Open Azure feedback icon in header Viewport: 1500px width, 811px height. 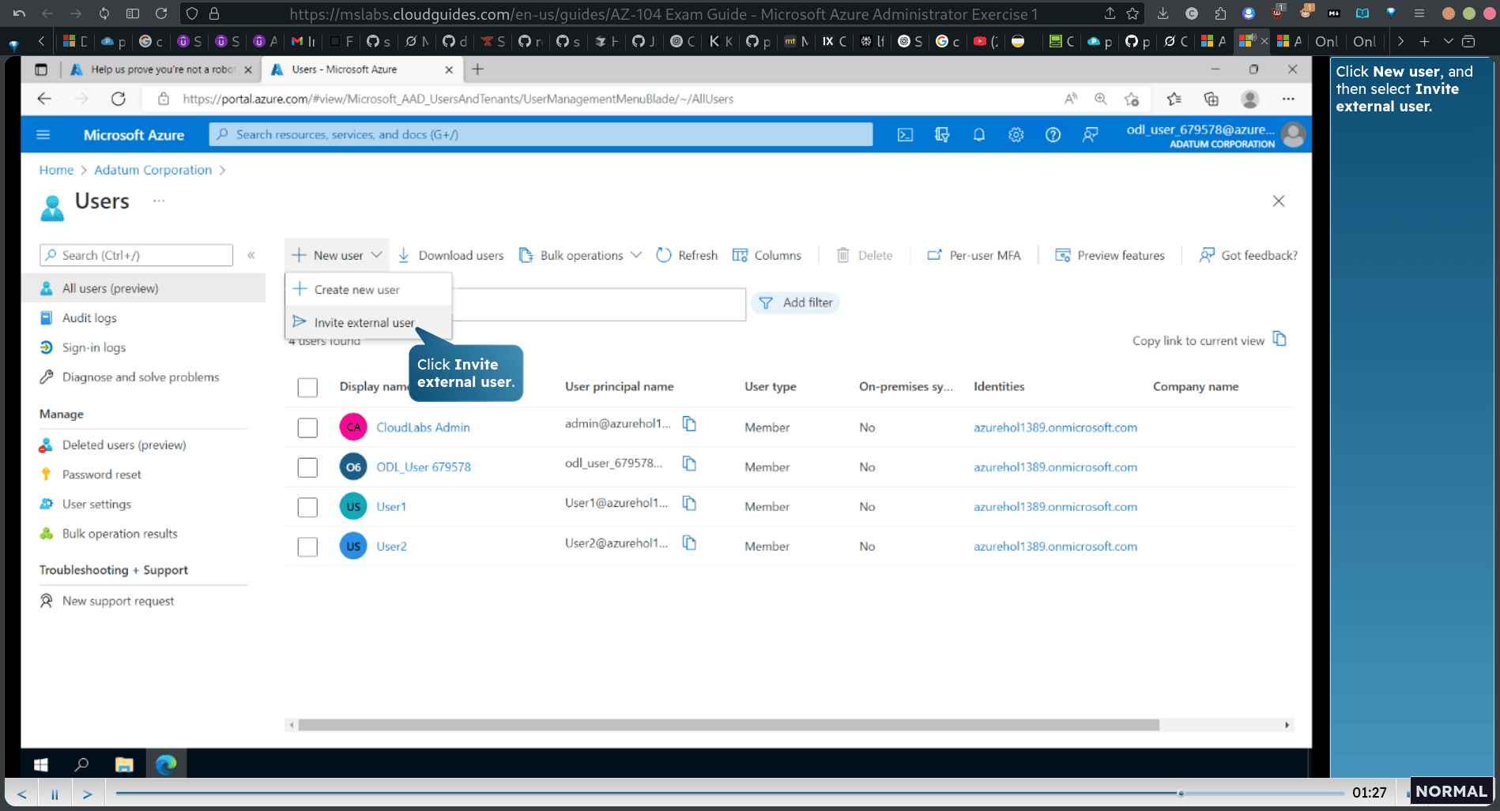(x=1090, y=135)
